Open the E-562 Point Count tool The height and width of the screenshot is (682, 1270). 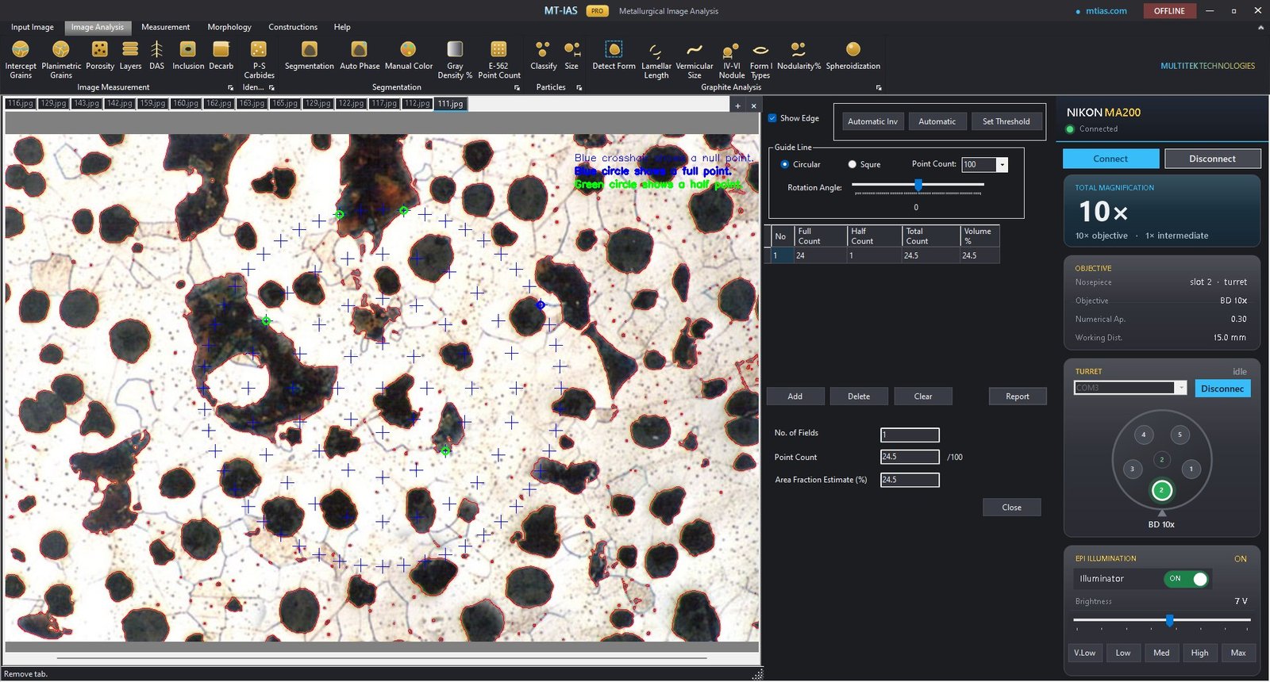(x=499, y=60)
